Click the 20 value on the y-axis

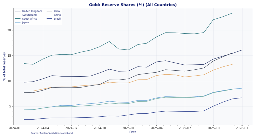coord(9,30)
